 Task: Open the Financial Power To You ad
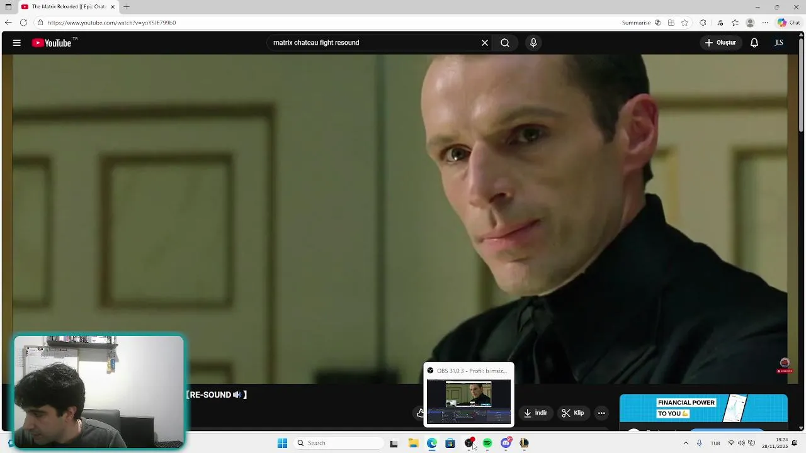pos(703,408)
